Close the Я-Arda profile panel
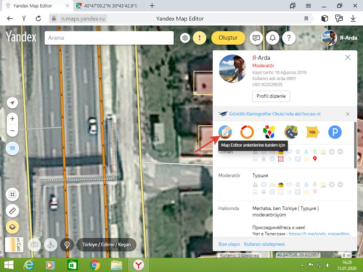 tap(347, 57)
